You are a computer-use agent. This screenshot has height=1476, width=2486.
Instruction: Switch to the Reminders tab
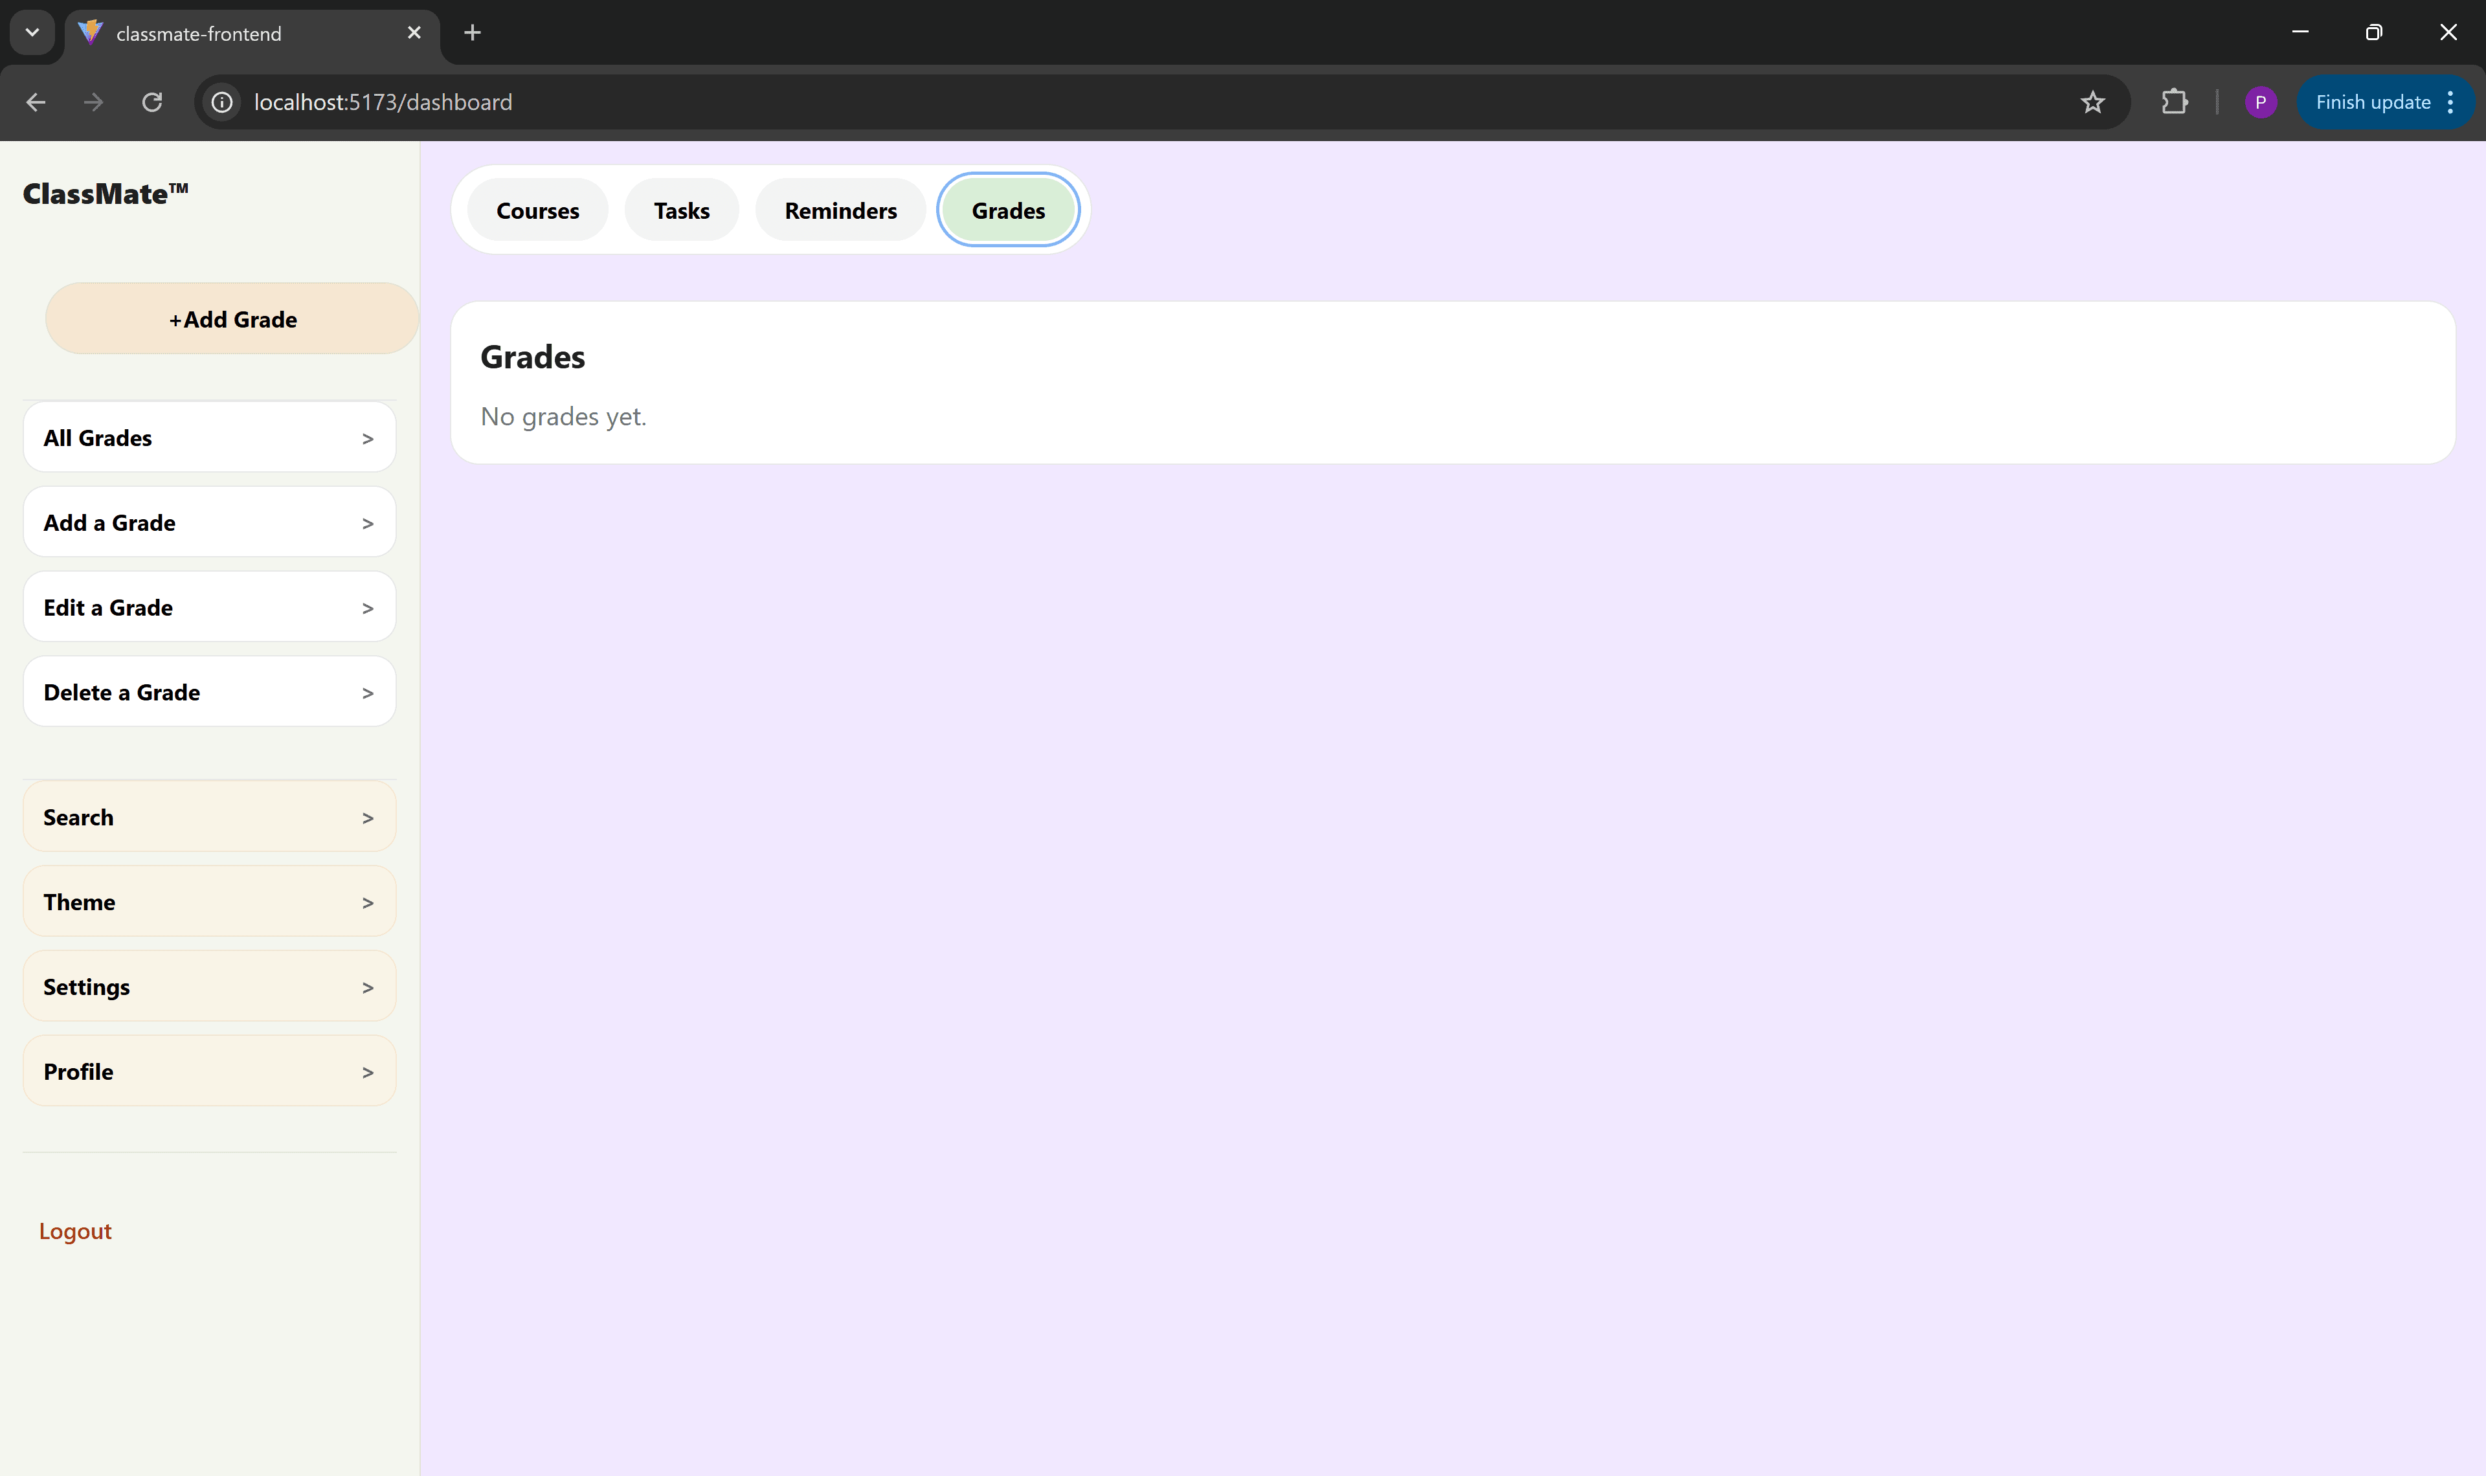pos(840,211)
